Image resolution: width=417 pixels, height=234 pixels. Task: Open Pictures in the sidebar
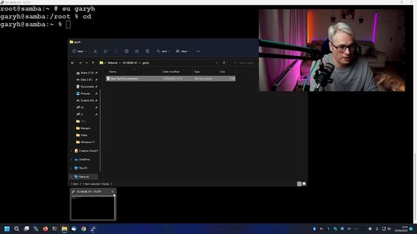point(85,94)
